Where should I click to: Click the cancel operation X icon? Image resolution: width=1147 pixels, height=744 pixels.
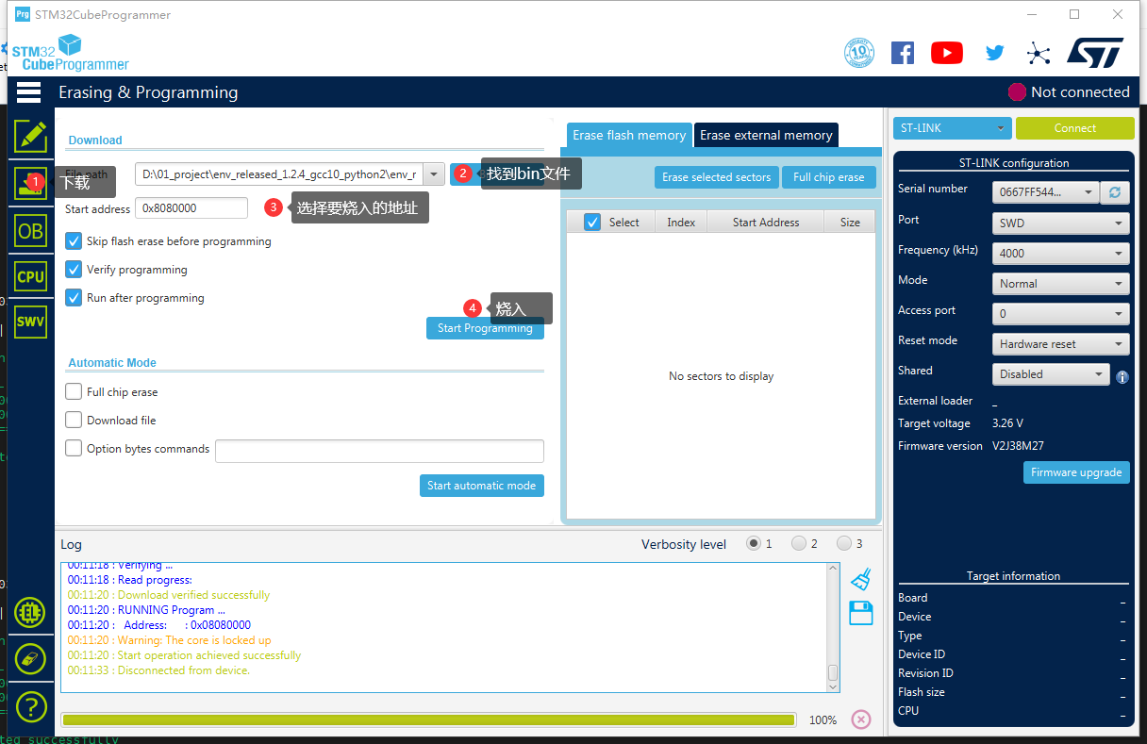(x=861, y=719)
